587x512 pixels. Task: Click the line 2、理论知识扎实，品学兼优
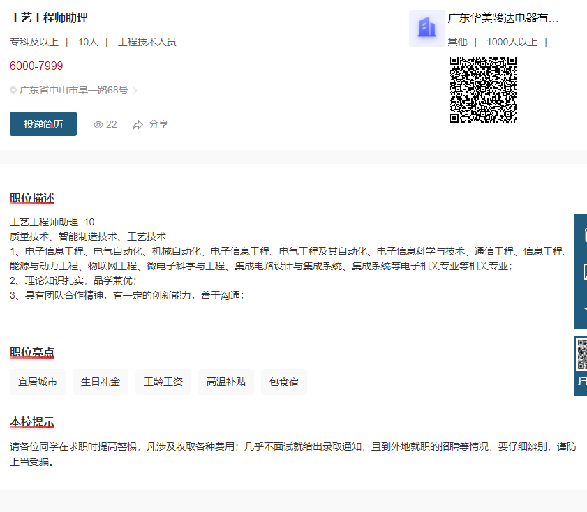tap(73, 280)
